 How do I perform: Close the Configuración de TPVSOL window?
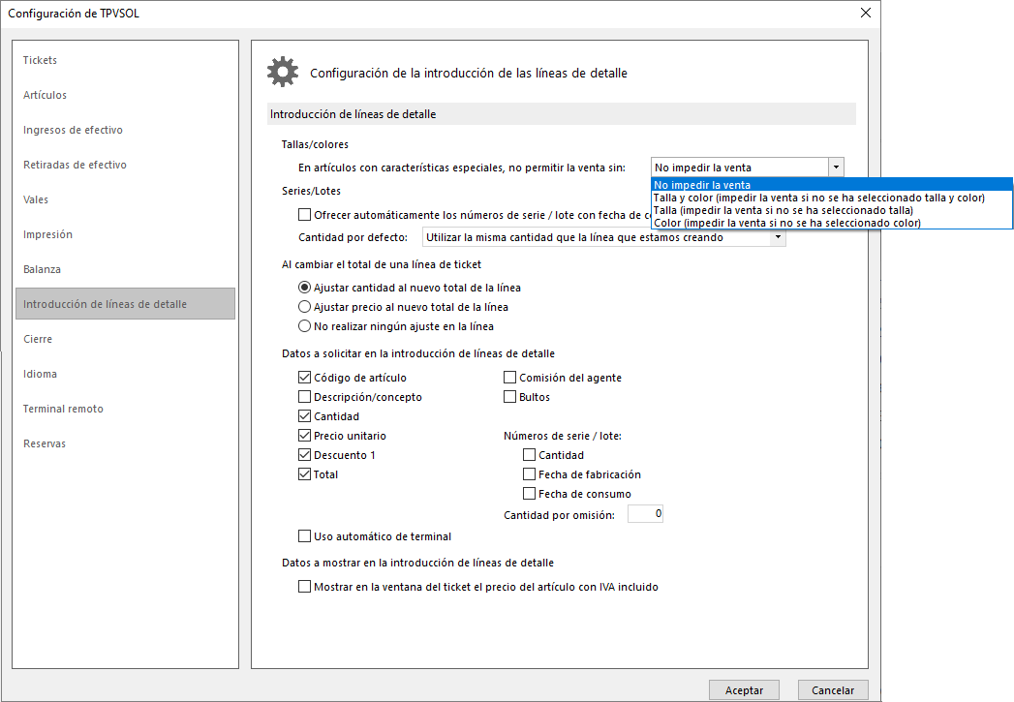(865, 13)
